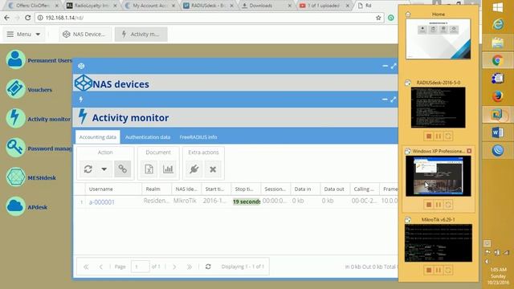The image size is (514, 289).
Task: Open the Menu dropdown button
Action: 23,34
